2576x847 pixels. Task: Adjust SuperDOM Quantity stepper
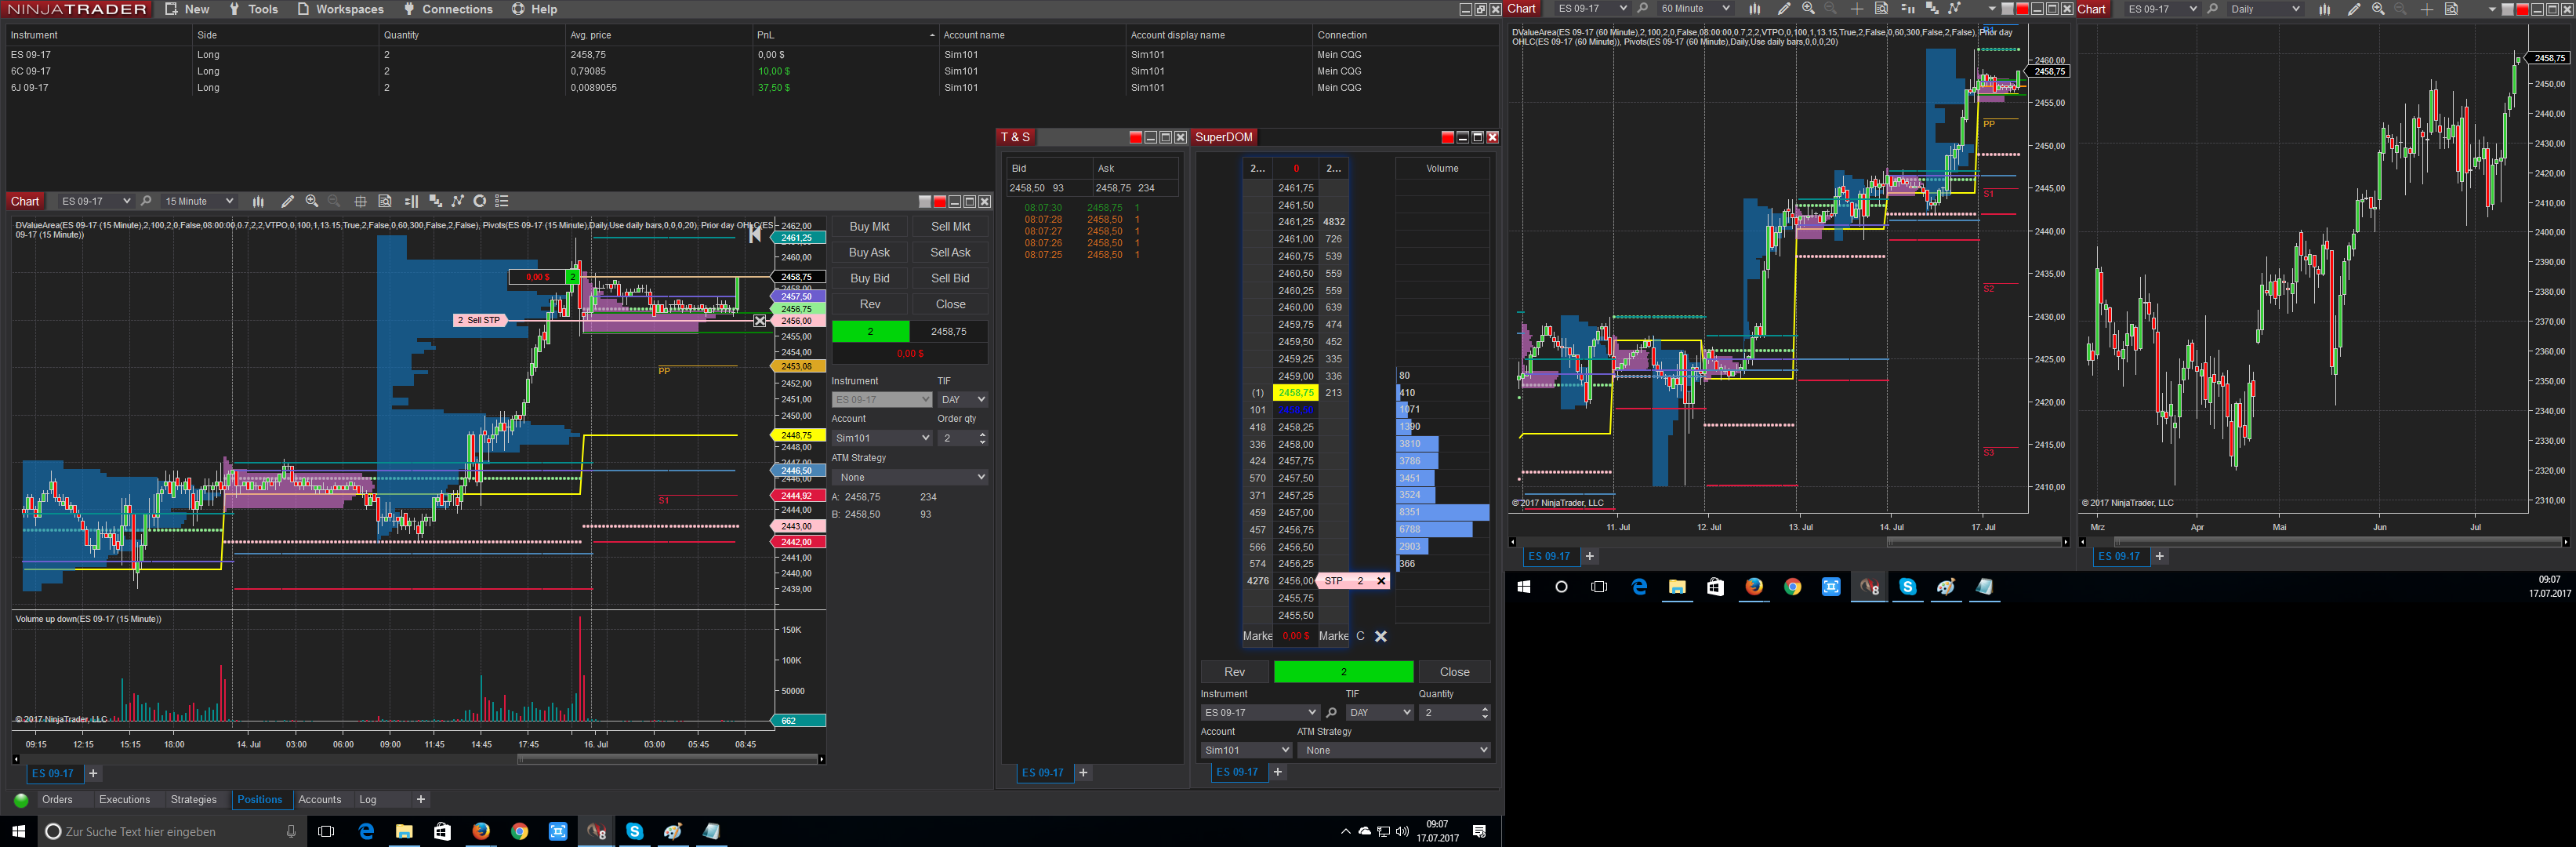(1485, 713)
